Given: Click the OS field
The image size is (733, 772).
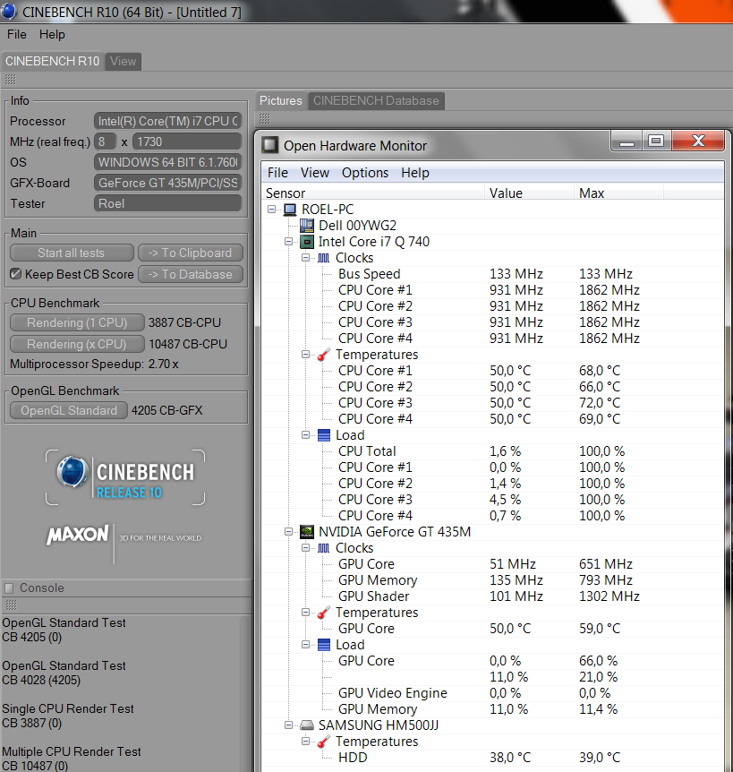Looking at the screenshot, I should pos(167,162).
